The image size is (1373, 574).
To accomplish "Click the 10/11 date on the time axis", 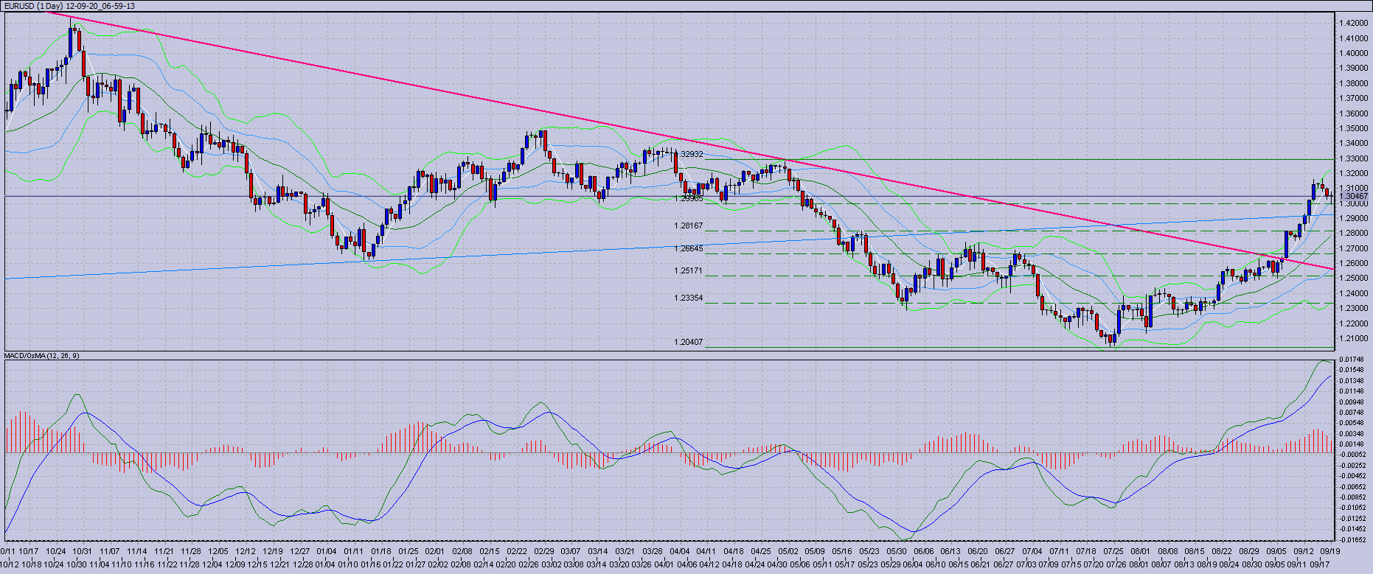I will [x=8, y=550].
